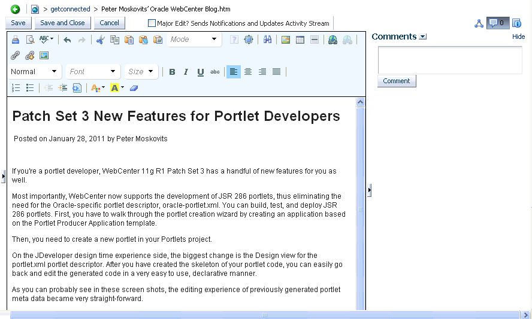This screenshot has width=532, height=319.
Task: Expand the Comments panel menu arrow
Action: pyautogui.click(x=423, y=37)
